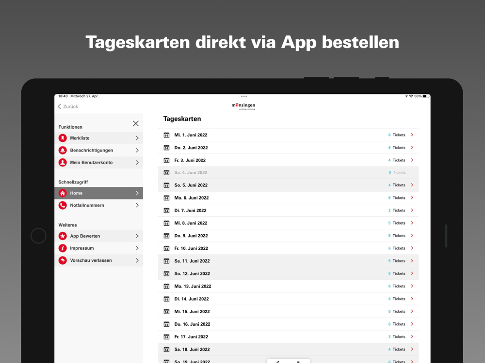Open Benachrichtigungen bell icon
The width and height of the screenshot is (485, 363).
click(x=63, y=151)
